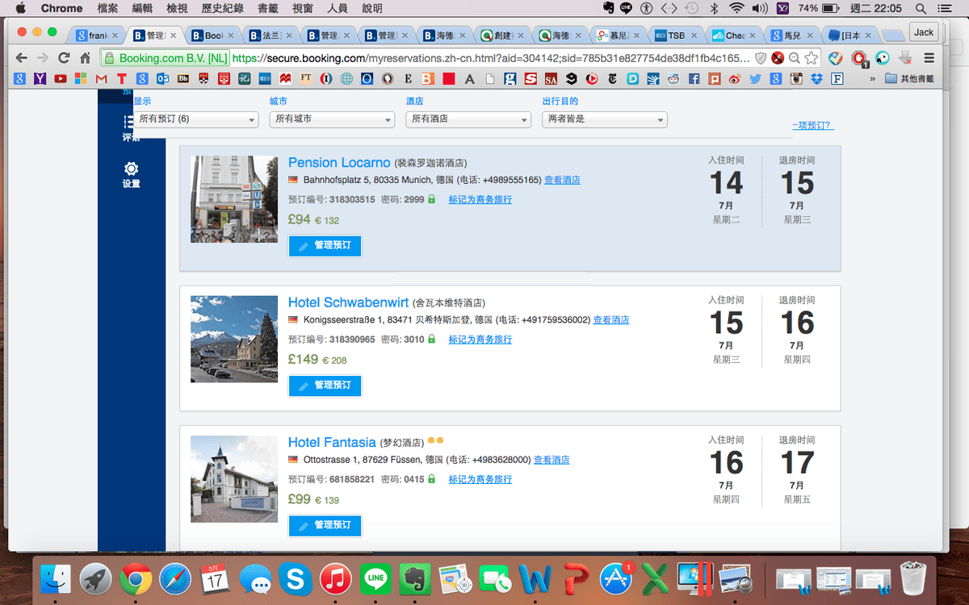Image resolution: width=969 pixels, height=605 pixels.
Task: Launch LINE from the Dock
Action: 375,578
